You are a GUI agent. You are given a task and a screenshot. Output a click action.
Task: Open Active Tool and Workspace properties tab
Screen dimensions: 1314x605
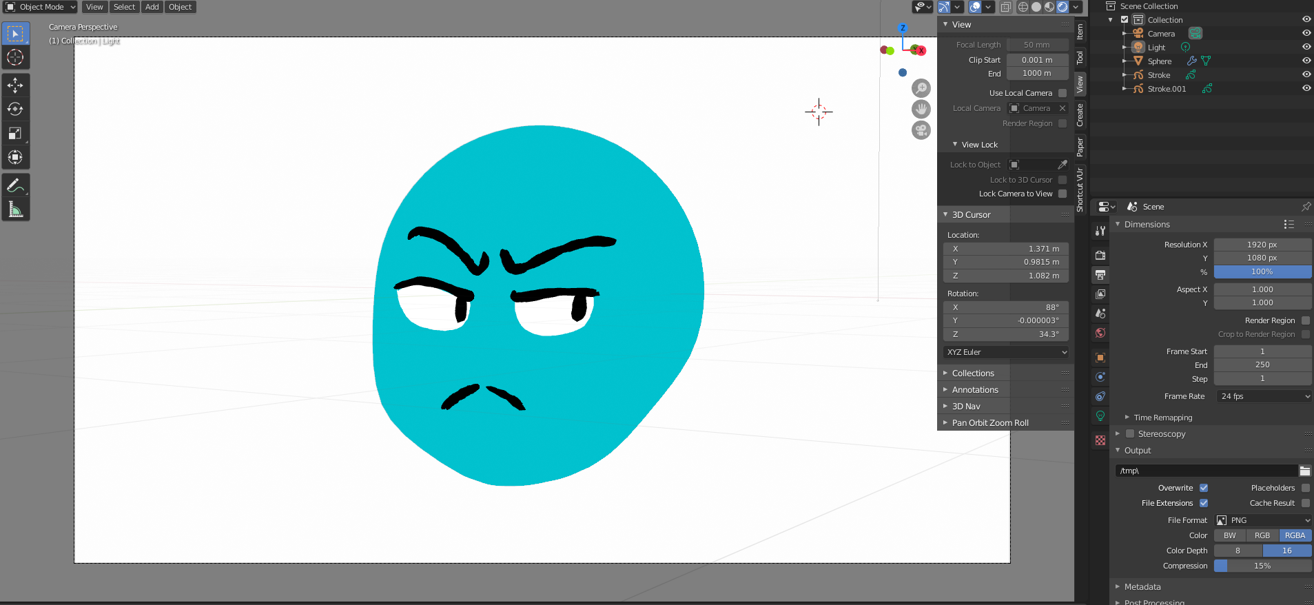coord(1100,232)
